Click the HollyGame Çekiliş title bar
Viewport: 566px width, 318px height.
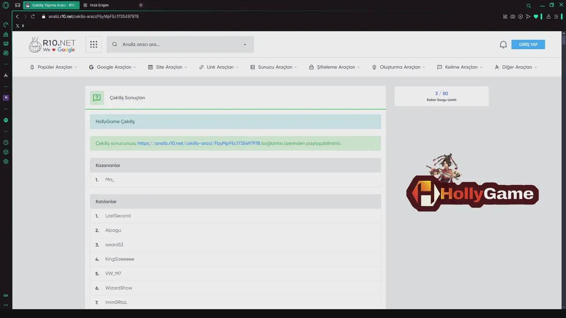point(235,121)
